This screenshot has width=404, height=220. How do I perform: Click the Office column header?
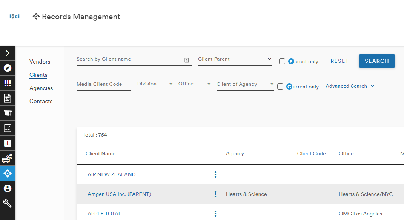point(346,153)
